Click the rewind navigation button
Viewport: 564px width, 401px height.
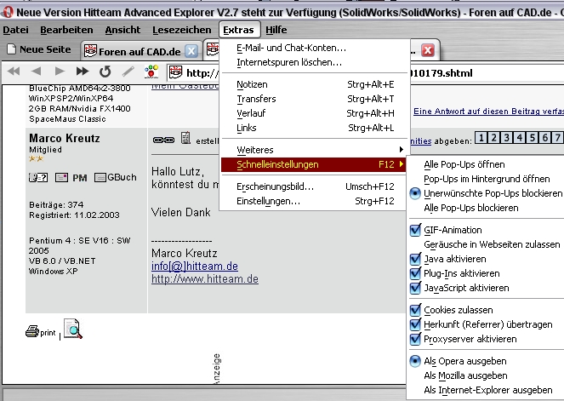pos(14,72)
